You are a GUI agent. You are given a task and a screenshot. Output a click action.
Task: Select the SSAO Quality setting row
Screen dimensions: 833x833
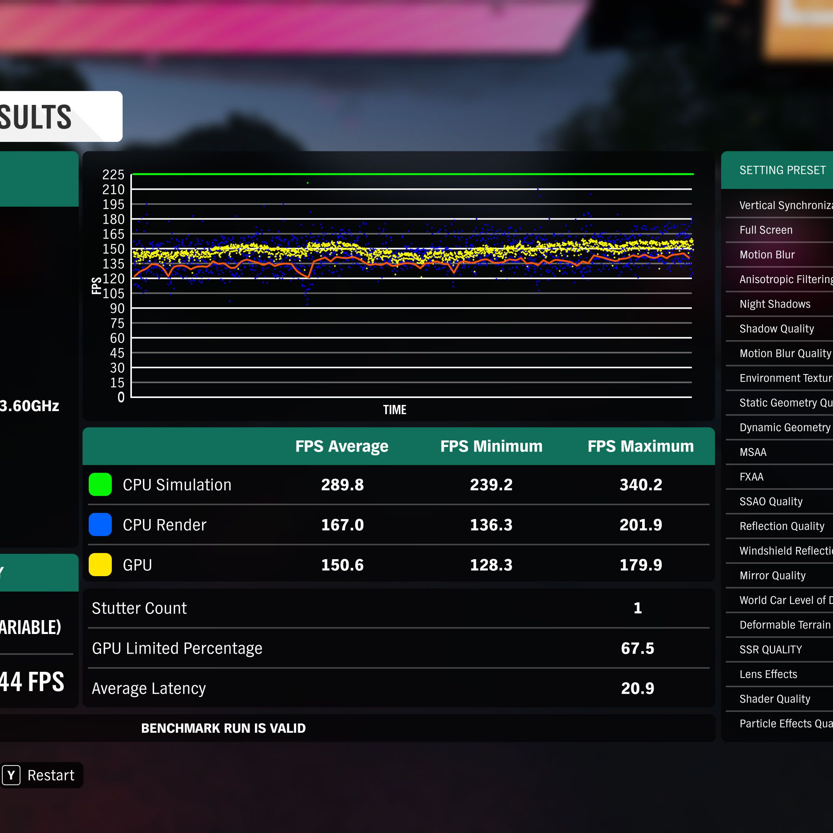[771, 501]
